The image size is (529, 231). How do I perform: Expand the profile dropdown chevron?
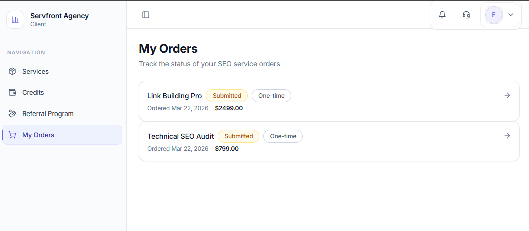[x=511, y=15]
